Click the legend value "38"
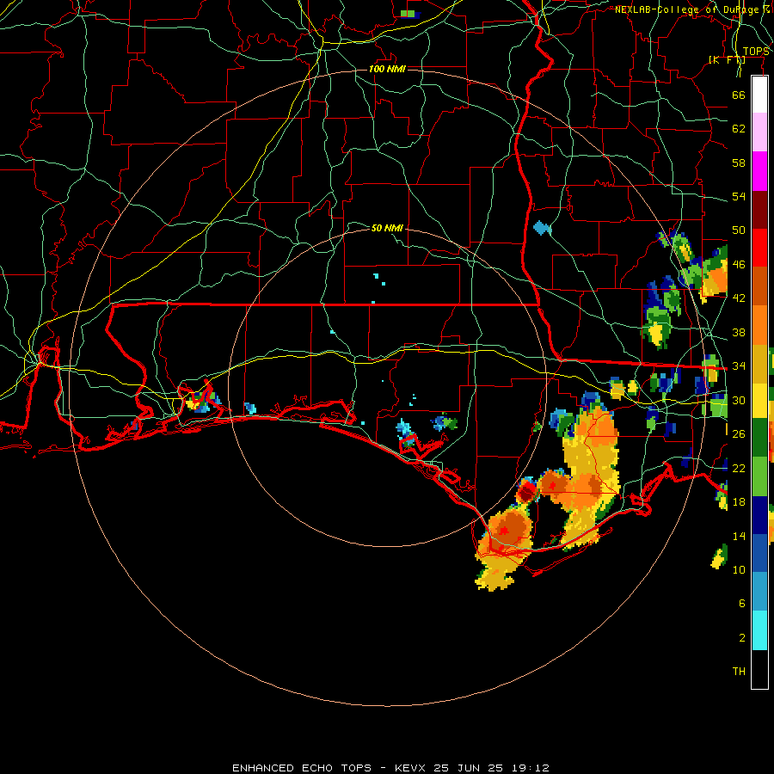 (739, 333)
